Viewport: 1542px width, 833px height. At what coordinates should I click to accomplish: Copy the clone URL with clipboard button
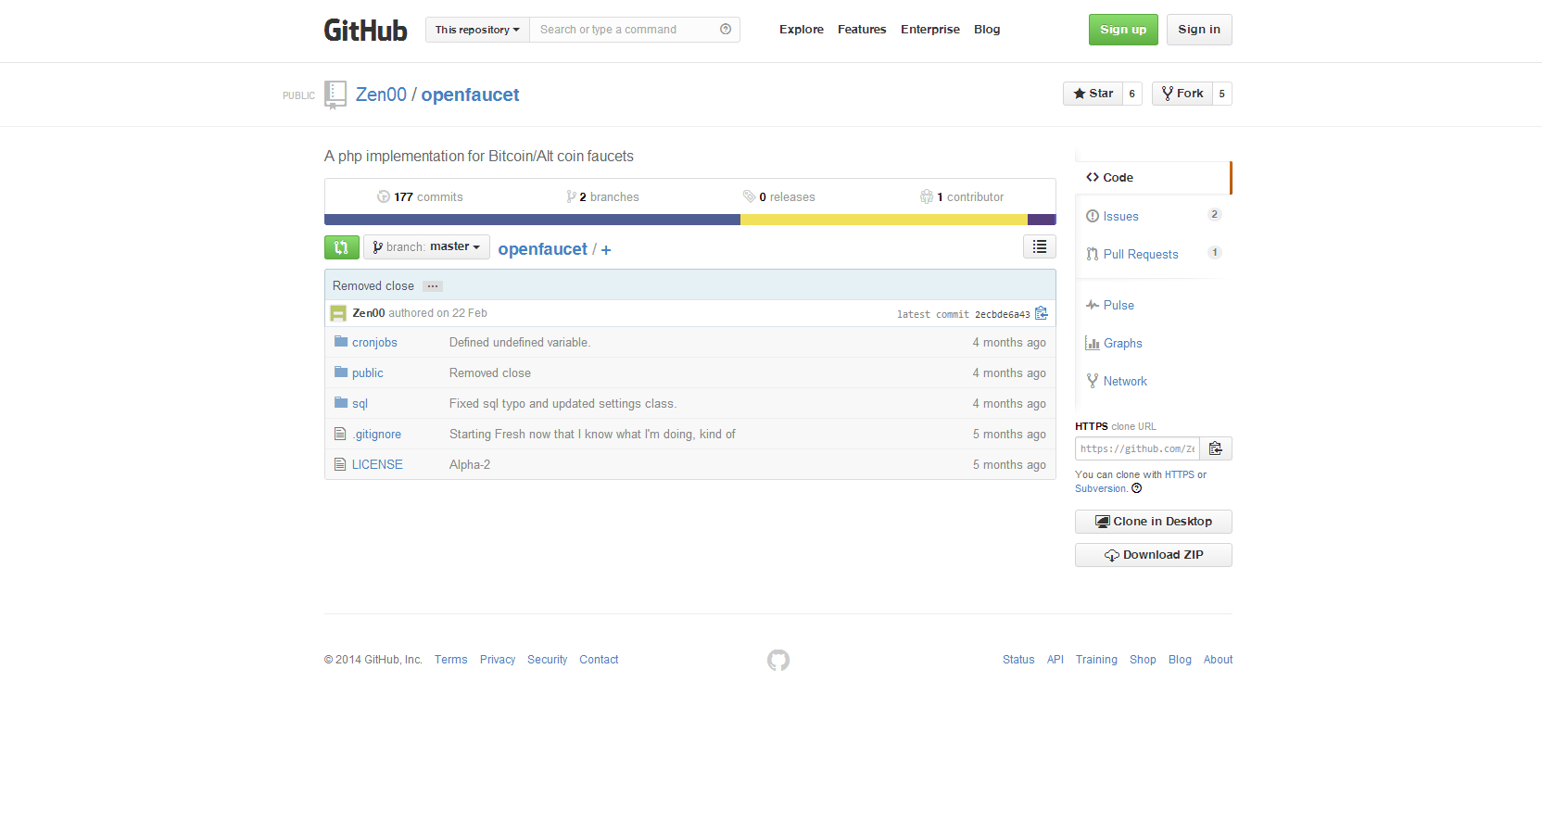(1216, 448)
